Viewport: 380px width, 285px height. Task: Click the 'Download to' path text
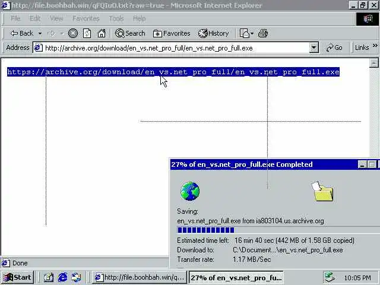pos(287,250)
